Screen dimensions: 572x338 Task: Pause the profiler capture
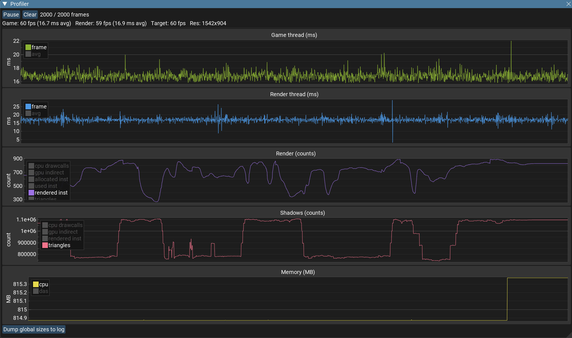coord(11,15)
